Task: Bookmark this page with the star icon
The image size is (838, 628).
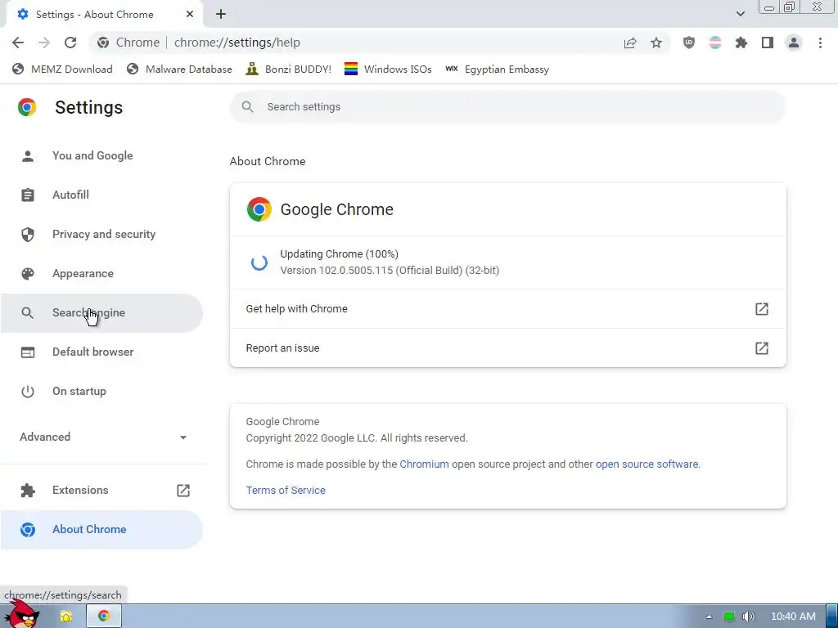Action: click(x=656, y=43)
